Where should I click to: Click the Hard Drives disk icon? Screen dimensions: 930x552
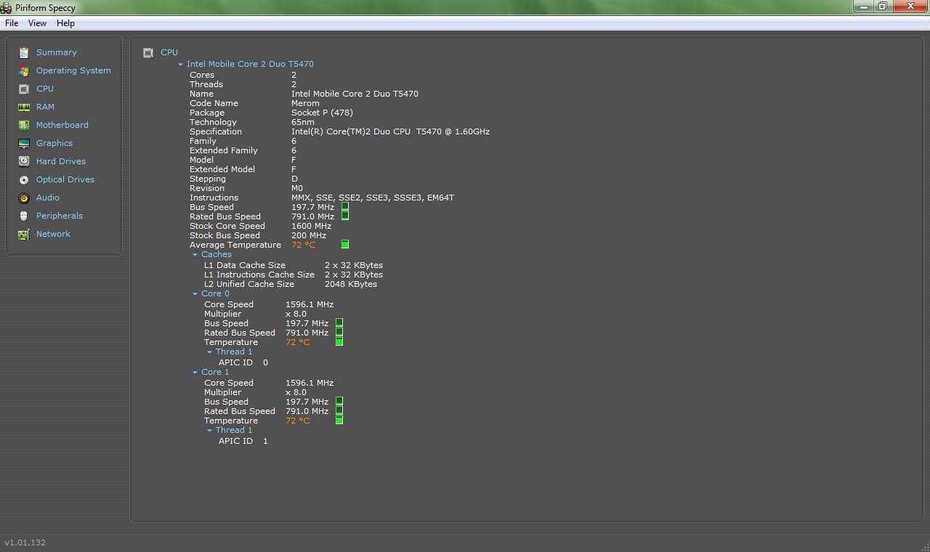(x=24, y=161)
